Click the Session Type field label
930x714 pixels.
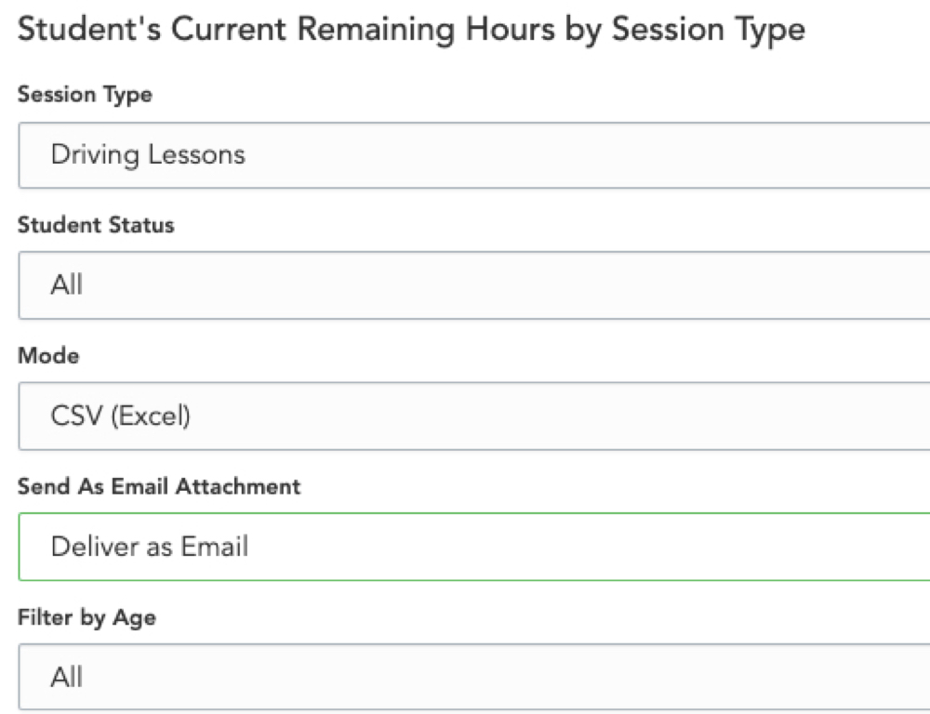click(85, 95)
